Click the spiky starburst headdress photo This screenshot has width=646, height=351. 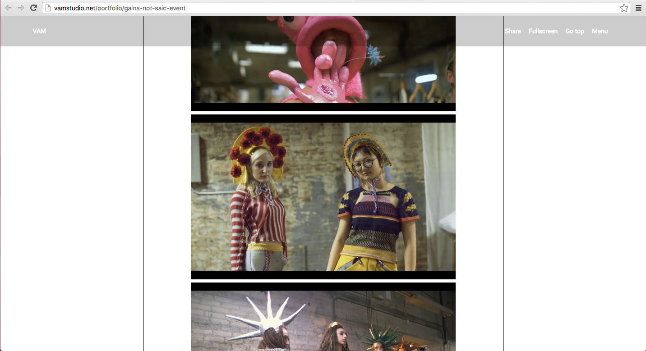tap(323, 317)
